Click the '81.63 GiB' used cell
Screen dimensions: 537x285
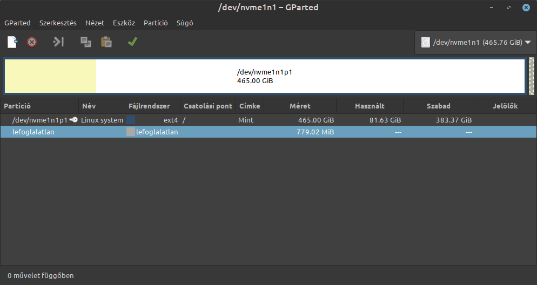385,120
